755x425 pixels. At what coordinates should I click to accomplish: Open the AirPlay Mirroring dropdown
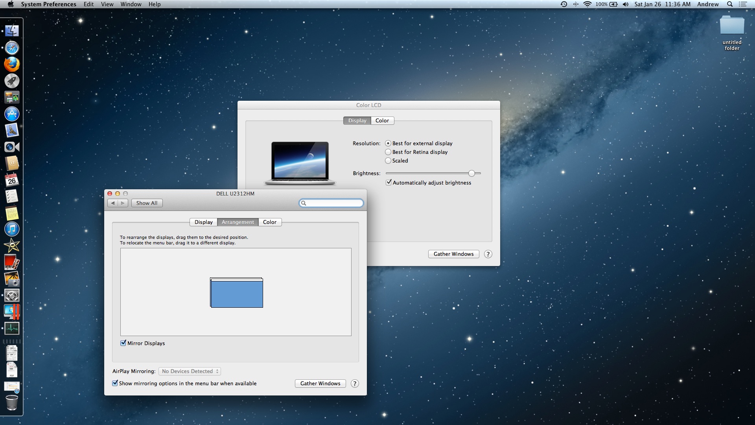pos(190,371)
